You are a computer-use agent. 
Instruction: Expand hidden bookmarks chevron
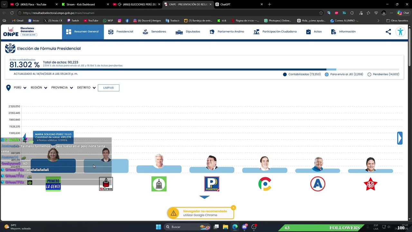(378, 21)
